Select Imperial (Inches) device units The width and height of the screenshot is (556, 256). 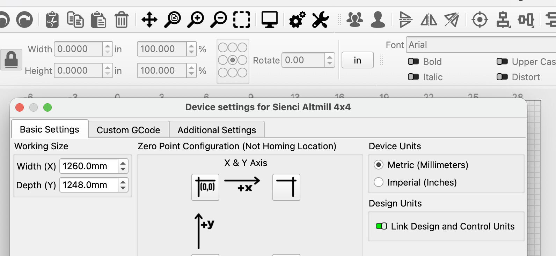379,182
